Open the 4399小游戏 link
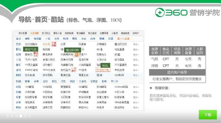221x123 pixels. (x=31, y=70)
